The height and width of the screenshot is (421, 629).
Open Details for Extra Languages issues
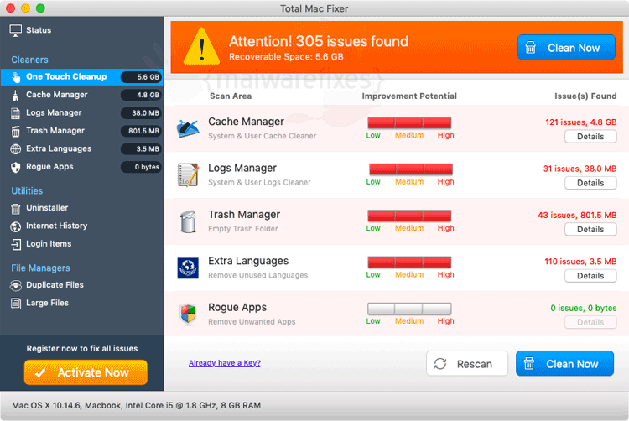pyautogui.click(x=590, y=276)
